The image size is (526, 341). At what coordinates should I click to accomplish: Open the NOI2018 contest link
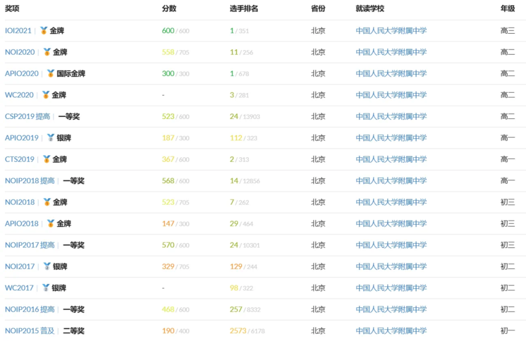(x=19, y=203)
